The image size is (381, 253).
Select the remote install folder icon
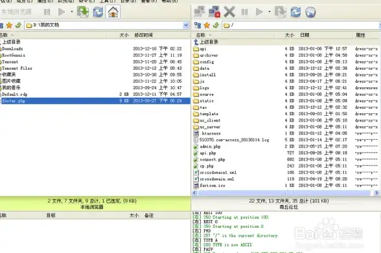tap(196, 74)
